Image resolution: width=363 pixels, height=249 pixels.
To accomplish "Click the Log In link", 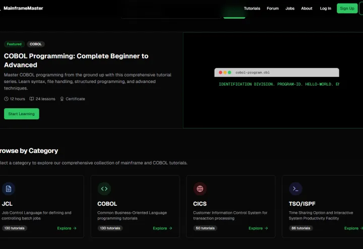I will (326, 9).
